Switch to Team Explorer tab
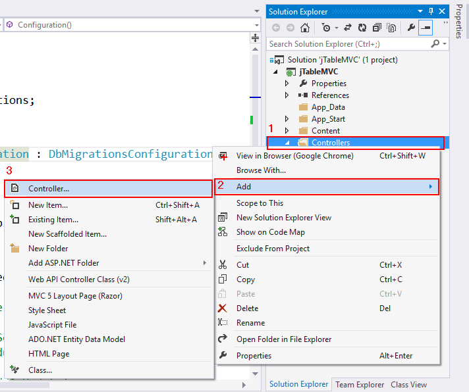Image resolution: width=469 pixels, height=392 pixels. click(x=360, y=385)
